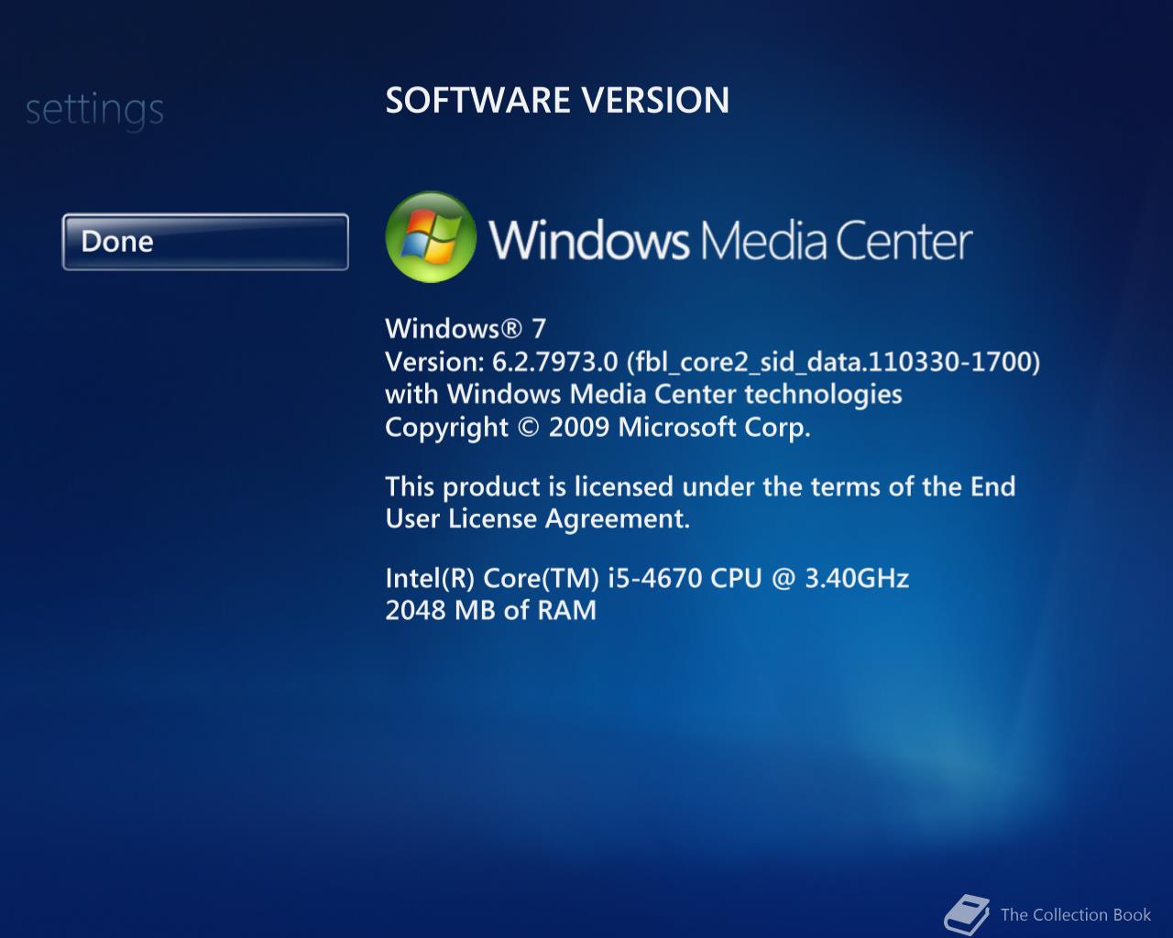The image size is (1173, 938).
Task: Click the 'Windows® 7' line
Action: pyautogui.click(x=466, y=328)
